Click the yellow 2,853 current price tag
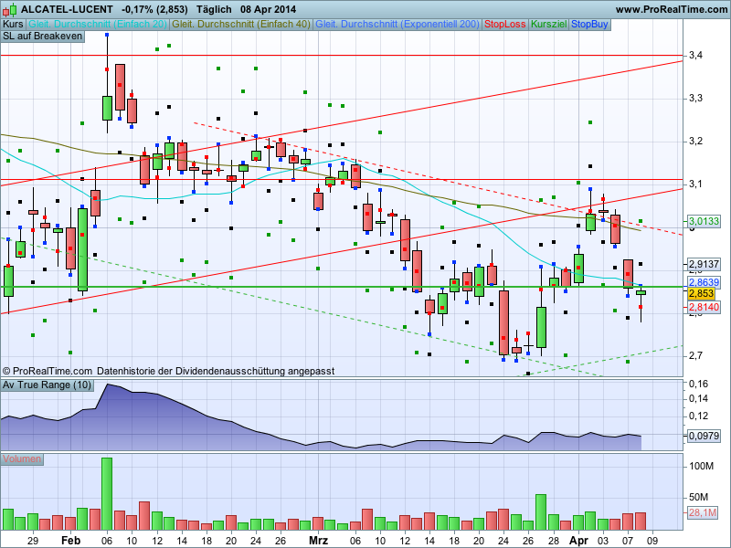 click(701, 293)
